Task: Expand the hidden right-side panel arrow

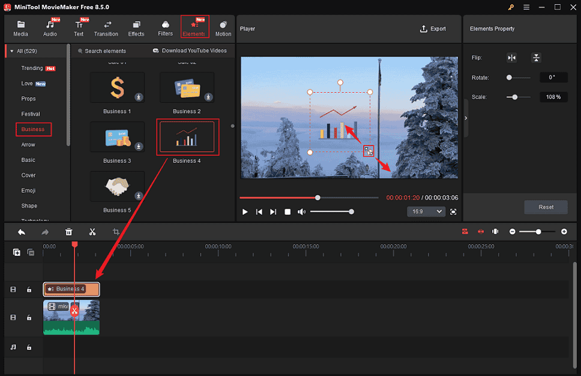Action: point(466,118)
